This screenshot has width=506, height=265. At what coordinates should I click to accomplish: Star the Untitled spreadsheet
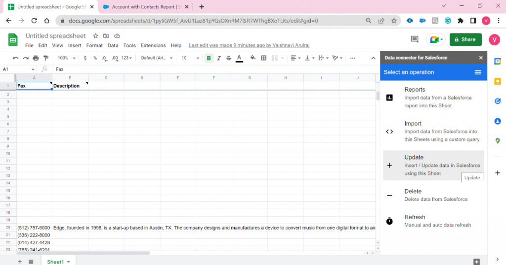point(95,36)
